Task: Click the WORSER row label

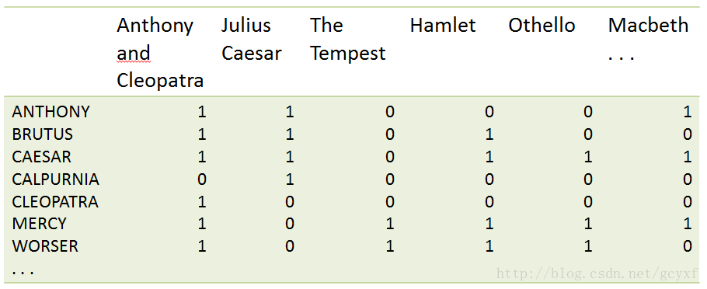Action: 45,246
